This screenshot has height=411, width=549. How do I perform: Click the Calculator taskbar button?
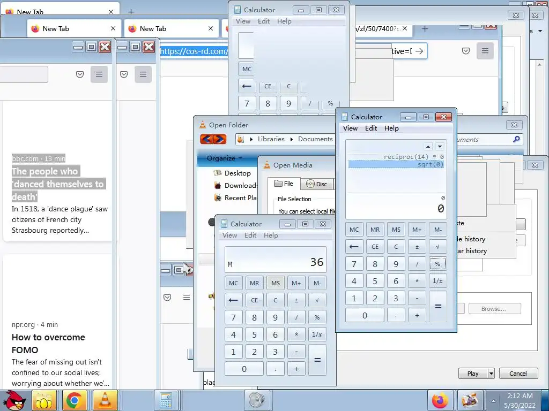166,400
